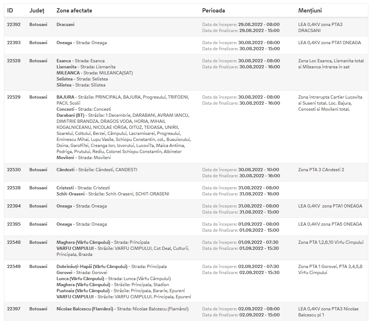Select the Darabani (BT) zone entry
This screenshot has height=326, width=373.
pos(70,115)
